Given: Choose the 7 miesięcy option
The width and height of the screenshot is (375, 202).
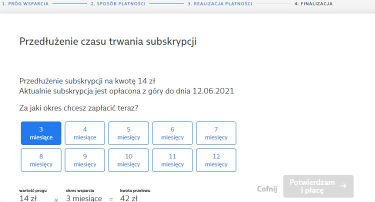Looking at the screenshot, I should [216, 133].
